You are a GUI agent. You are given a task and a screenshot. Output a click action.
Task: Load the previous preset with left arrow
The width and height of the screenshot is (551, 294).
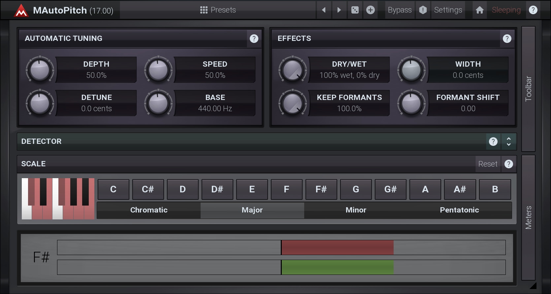coord(324,10)
